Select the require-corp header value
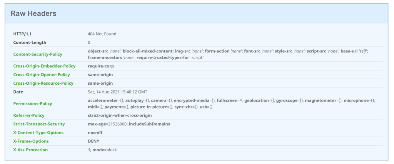394x164 pixels. pyautogui.click(x=100, y=66)
